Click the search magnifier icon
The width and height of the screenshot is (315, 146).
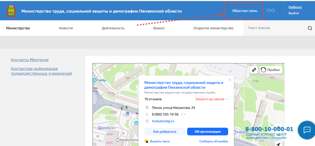tap(310, 28)
